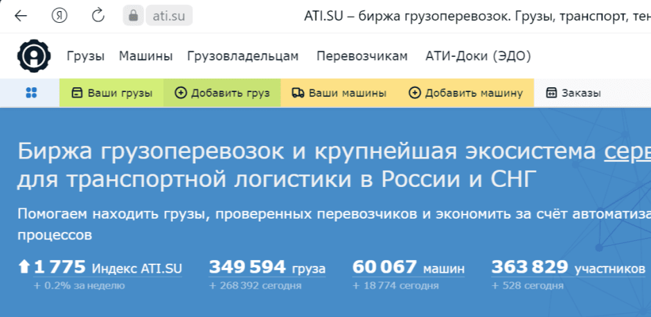
Task: Click the page title 'ATI.SU – биржа грузоперевозок'
Action: point(407,16)
